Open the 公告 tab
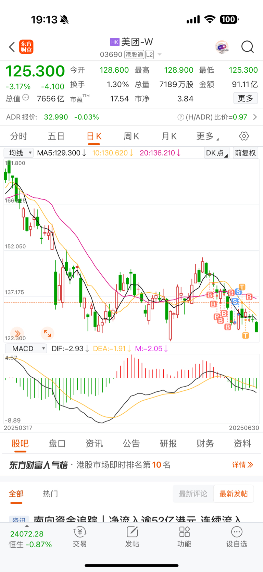 point(131,443)
